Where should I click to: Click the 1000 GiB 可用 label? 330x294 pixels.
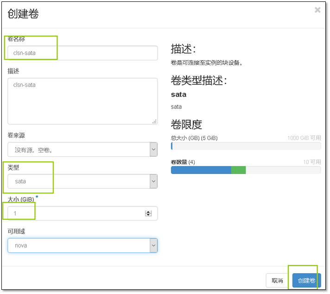(x=304, y=138)
